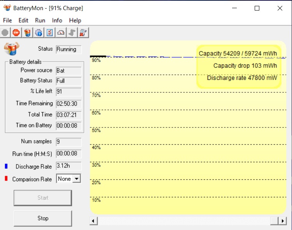Click the gray puzzle-shaped toolbar icon
292x230 pixels.
(72, 33)
